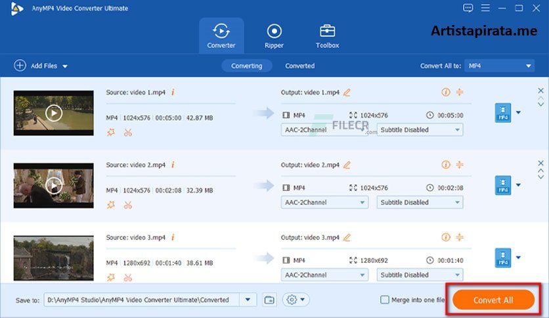Click the Add Files button
This screenshot has height=318, width=549.
(41, 66)
